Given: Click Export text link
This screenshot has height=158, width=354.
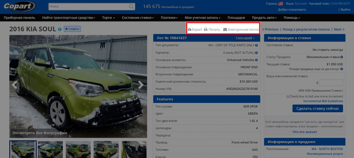Looking at the screenshot, I should point(197,29).
